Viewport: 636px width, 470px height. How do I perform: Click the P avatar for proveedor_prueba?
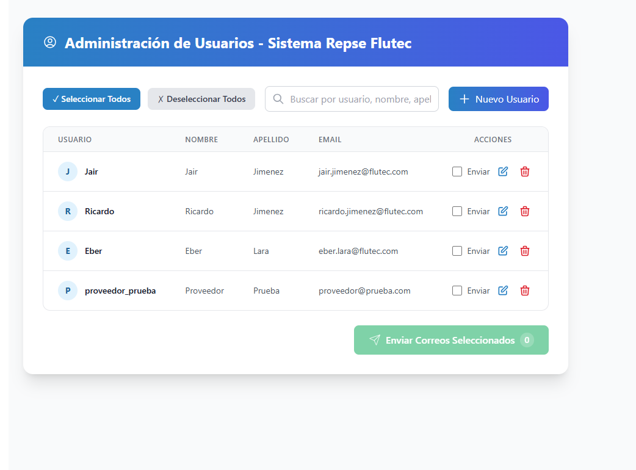pyautogui.click(x=68, y=291)
